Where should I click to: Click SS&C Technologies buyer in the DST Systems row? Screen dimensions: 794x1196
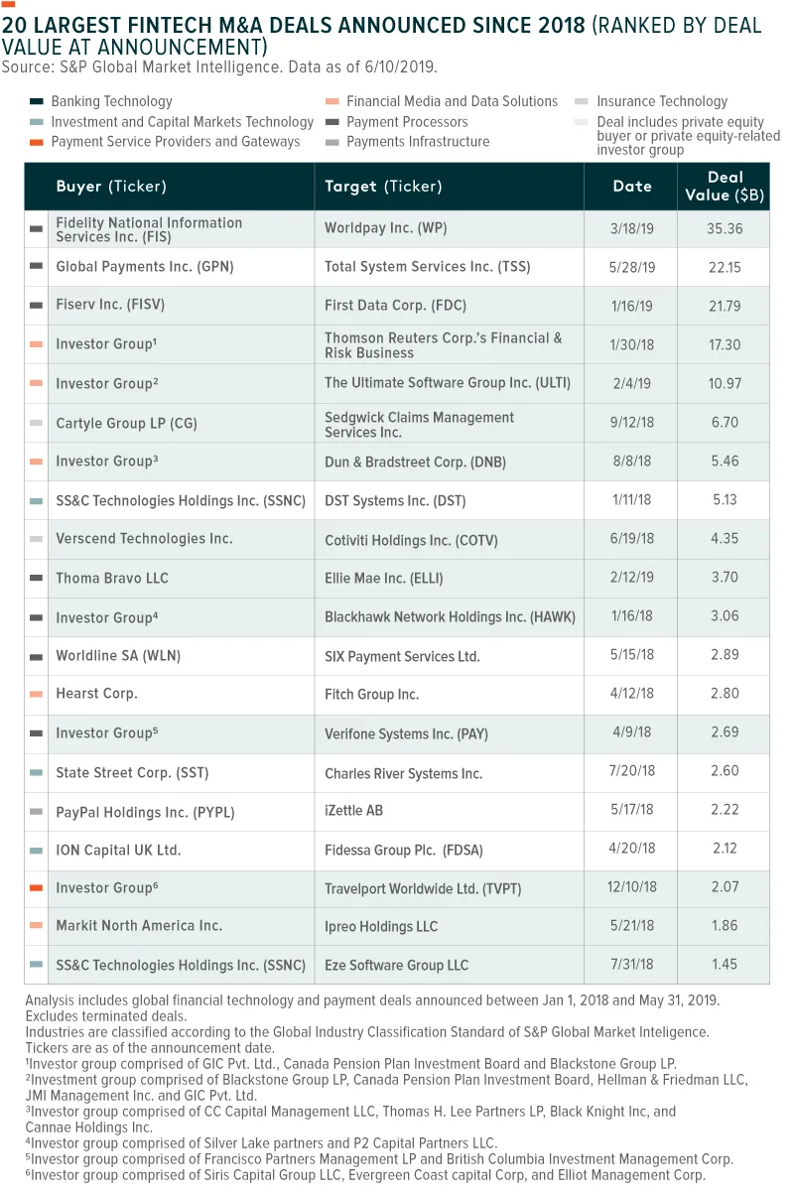pos(181,501)
